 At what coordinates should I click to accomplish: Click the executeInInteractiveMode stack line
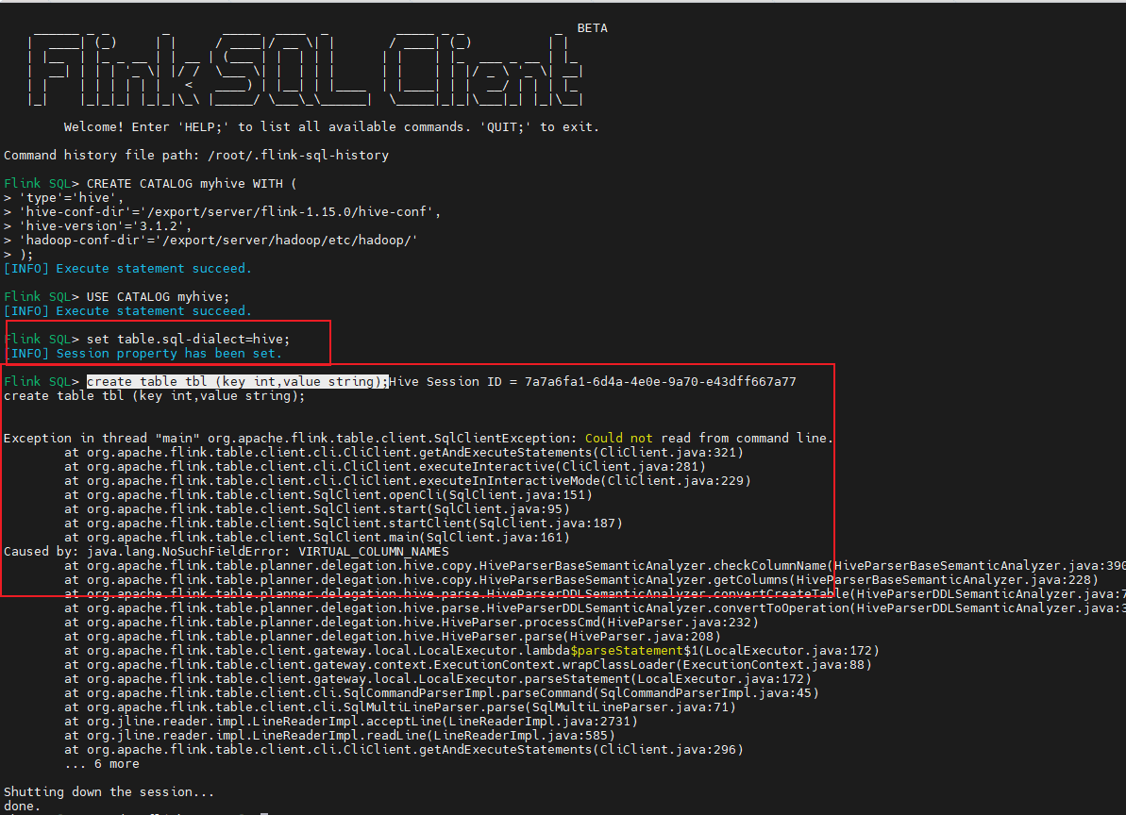click(x=407, y=481)
